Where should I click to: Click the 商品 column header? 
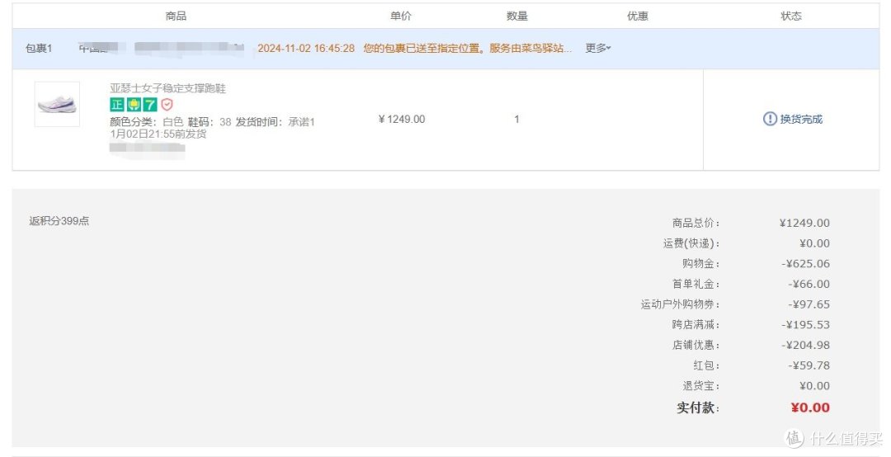click(176, 16)
